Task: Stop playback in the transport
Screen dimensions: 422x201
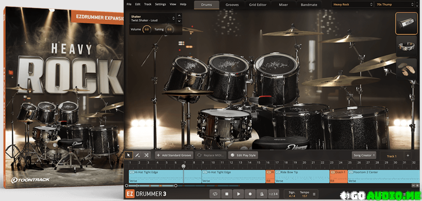Action: pos(227,194)
